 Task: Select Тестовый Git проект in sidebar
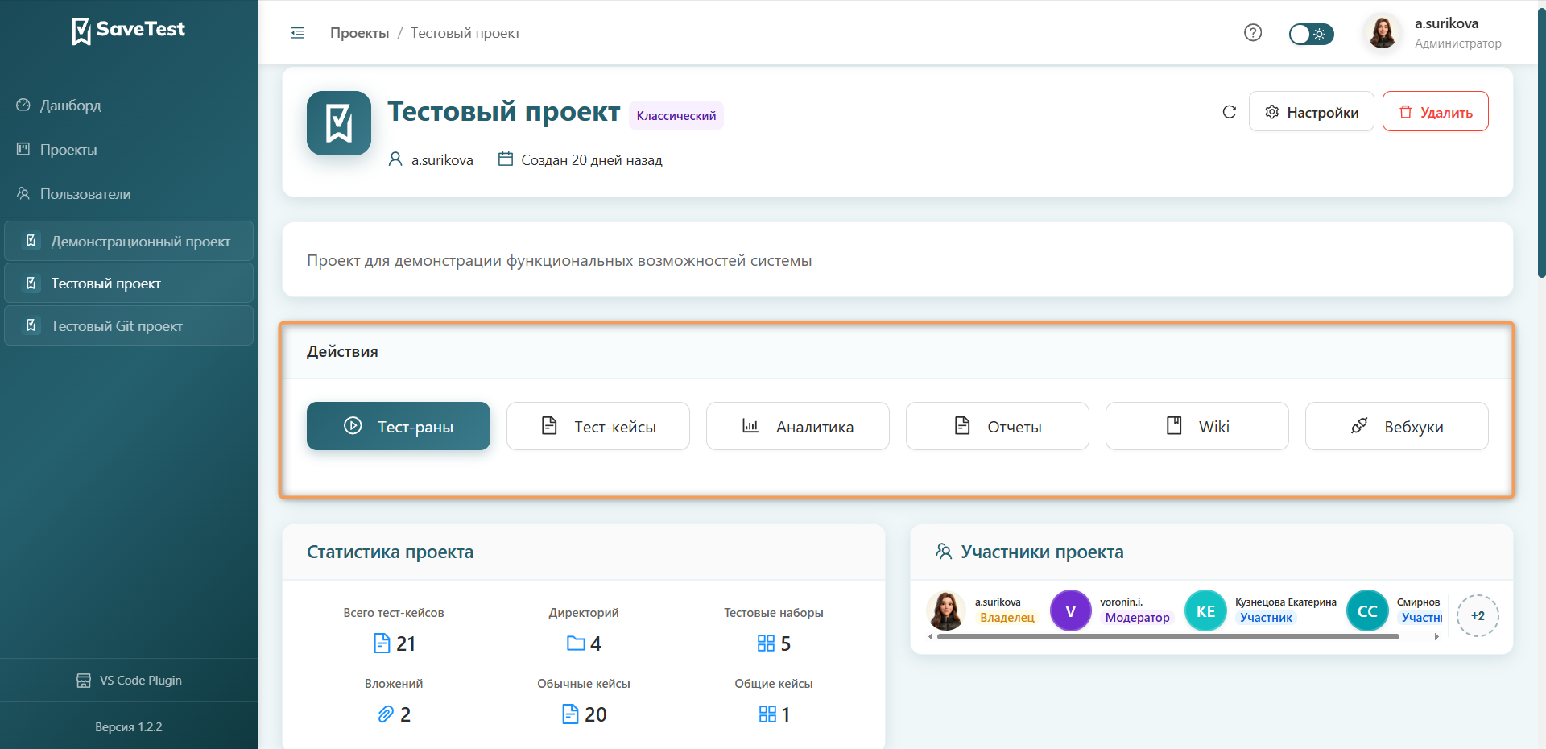(129, 326)
